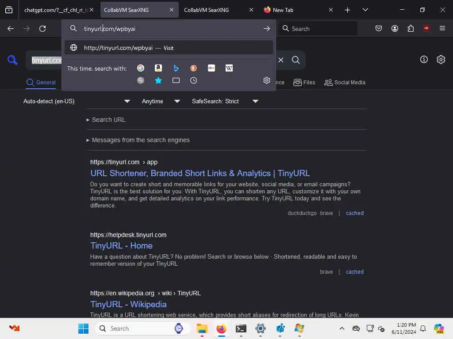
Task: Open more options for first TinyURL result
Action: [339, 213]
